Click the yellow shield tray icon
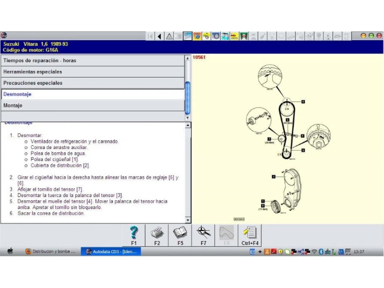The image size is (384, 288). coord(280,252)
